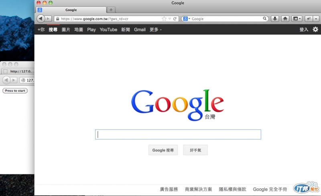Screen dimensions: 321x196
Task: Click the padlock icon in address bar
Action: 57,19
